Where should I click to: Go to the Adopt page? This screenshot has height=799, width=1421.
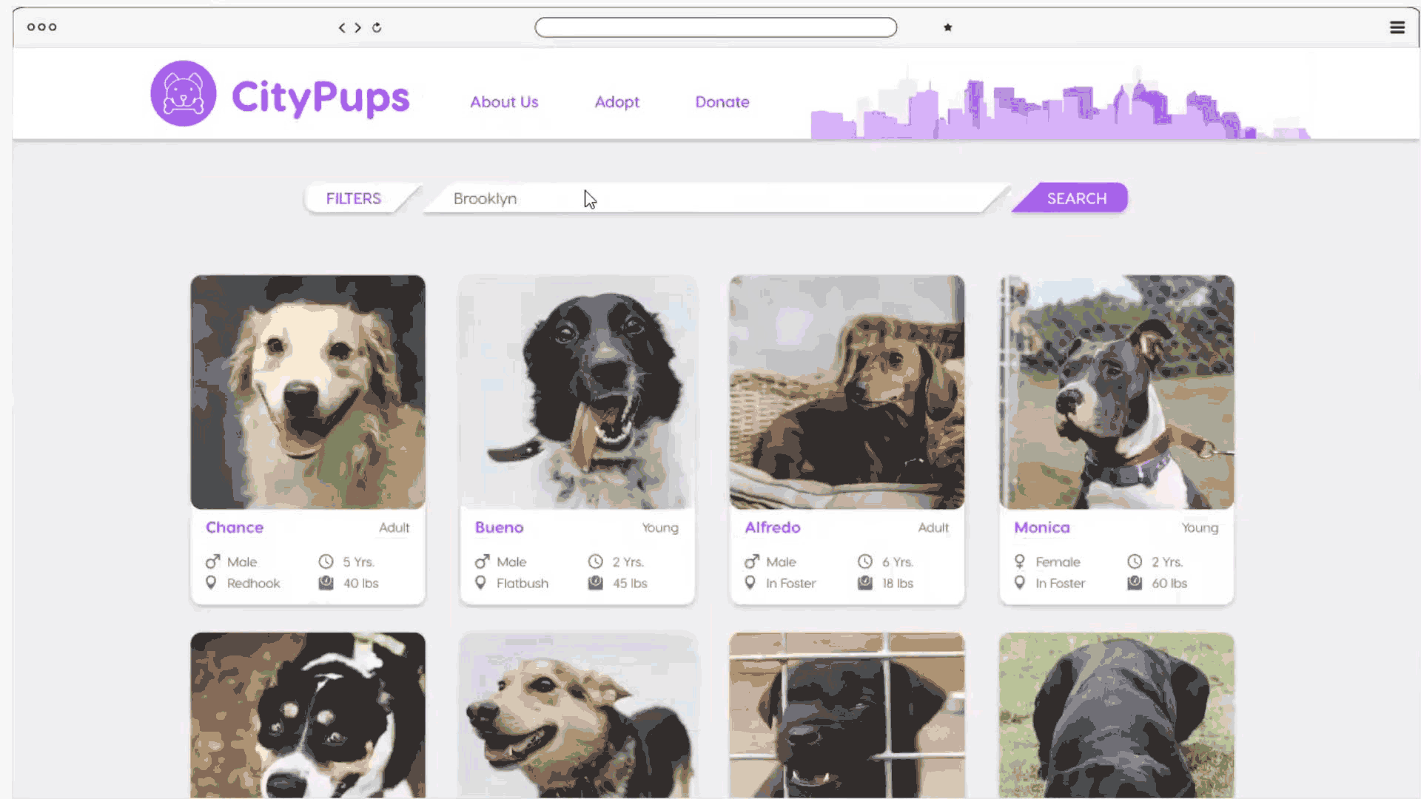(x=617, y=102)
